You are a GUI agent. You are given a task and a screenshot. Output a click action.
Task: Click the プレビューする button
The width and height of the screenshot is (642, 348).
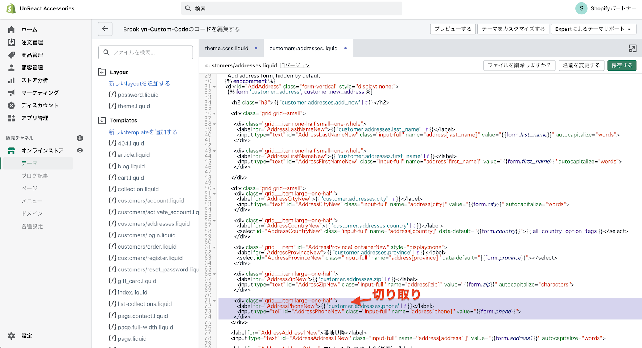(x=453, y=29)
